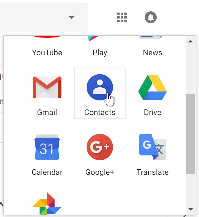199x217 pixels.
Task: Show notifications via the bell icon
Action: tap(151, 18)
